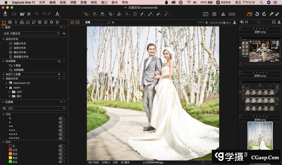Toggle the five-star rating filter
This screenshot has width=282, height=165.
click(14, 138)
